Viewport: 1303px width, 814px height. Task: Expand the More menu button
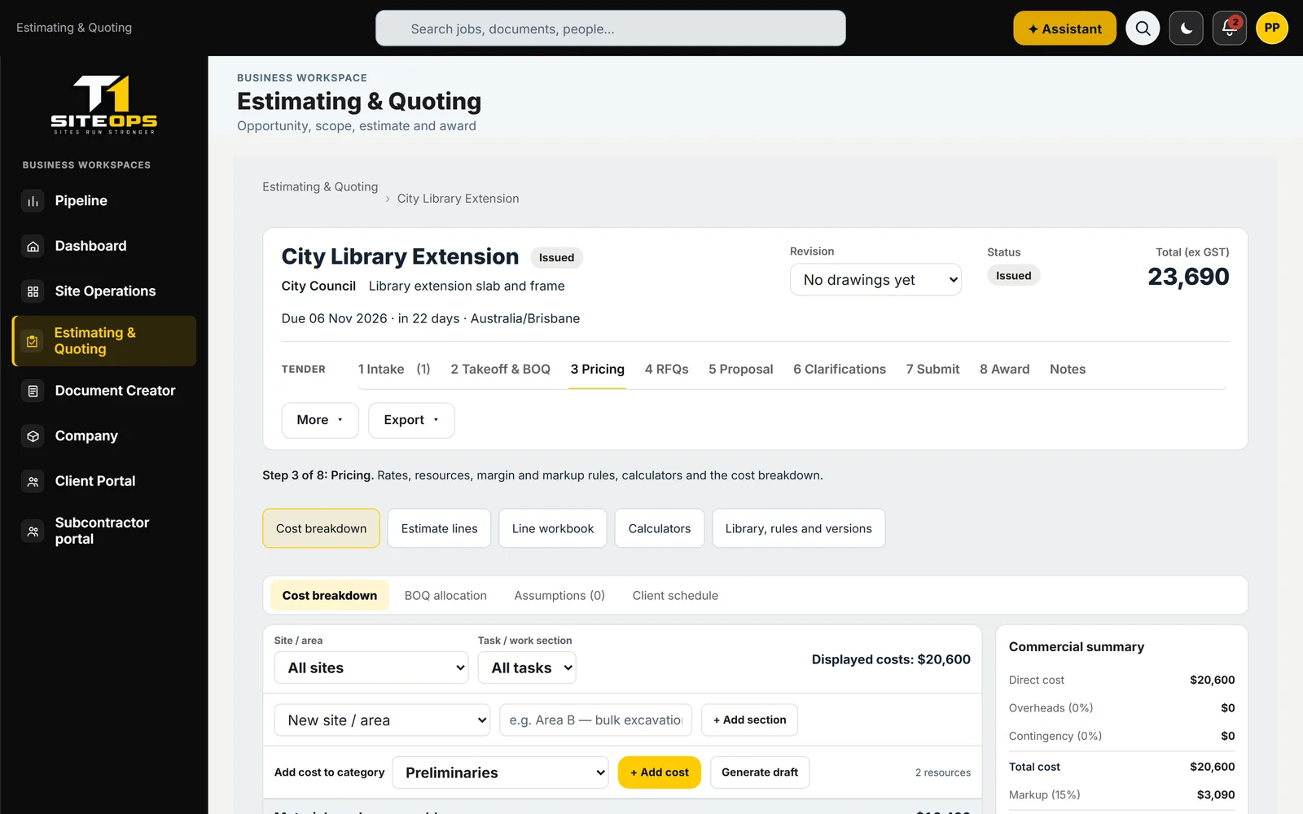(x=320, y=420)
